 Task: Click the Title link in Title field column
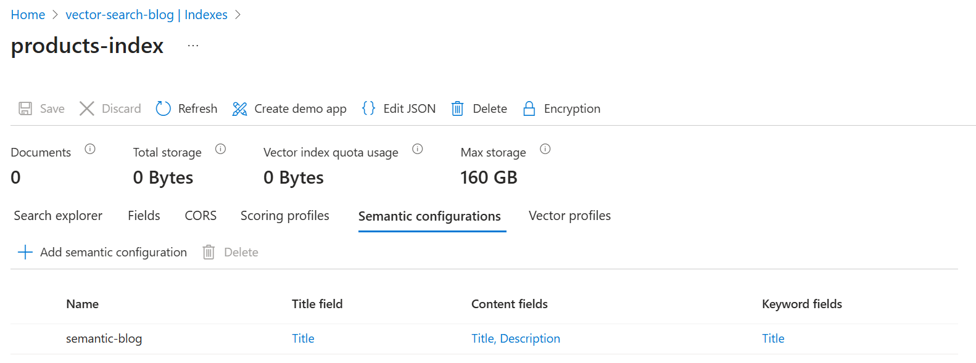[x=303, y=338]
